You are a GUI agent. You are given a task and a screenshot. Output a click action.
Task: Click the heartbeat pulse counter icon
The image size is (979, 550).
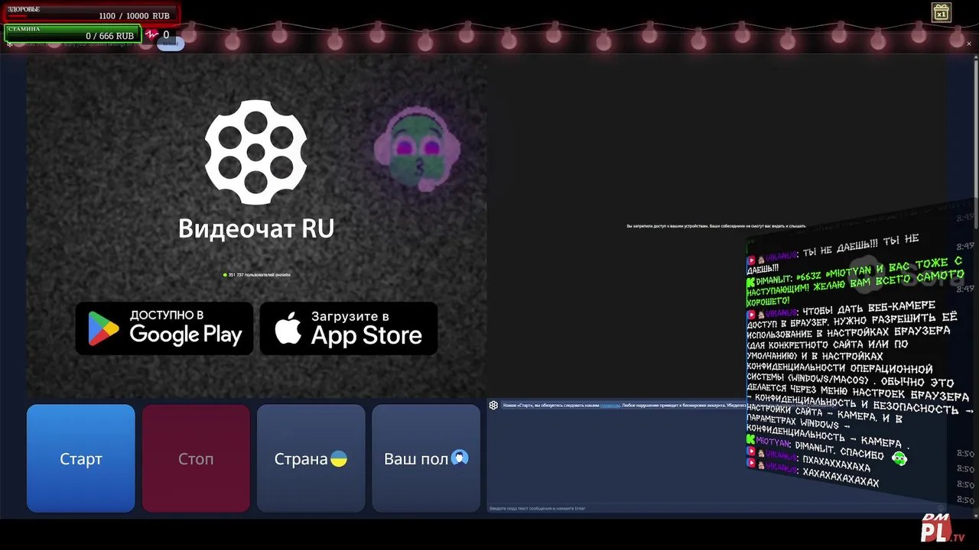pos(152,34)
